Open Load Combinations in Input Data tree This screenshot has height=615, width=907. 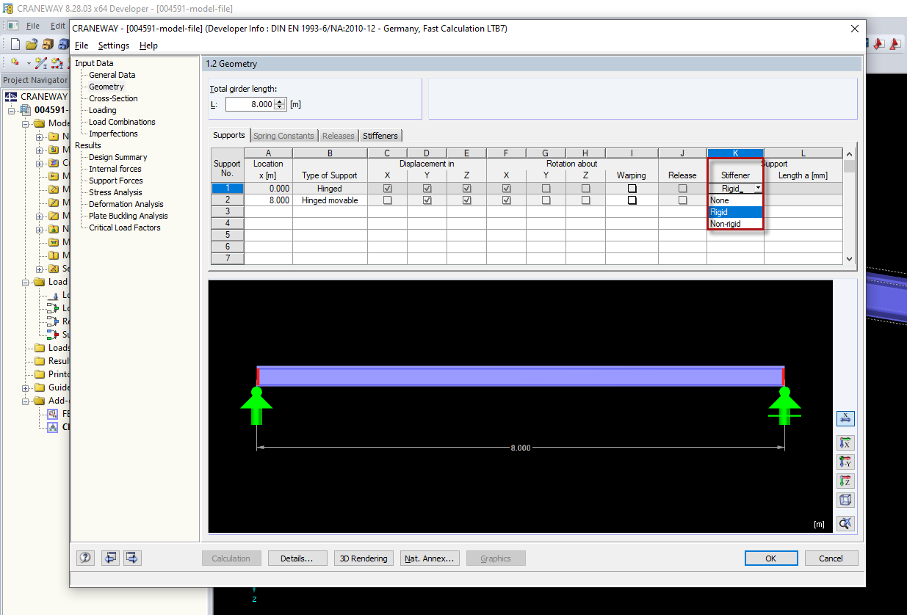point(122,122)
